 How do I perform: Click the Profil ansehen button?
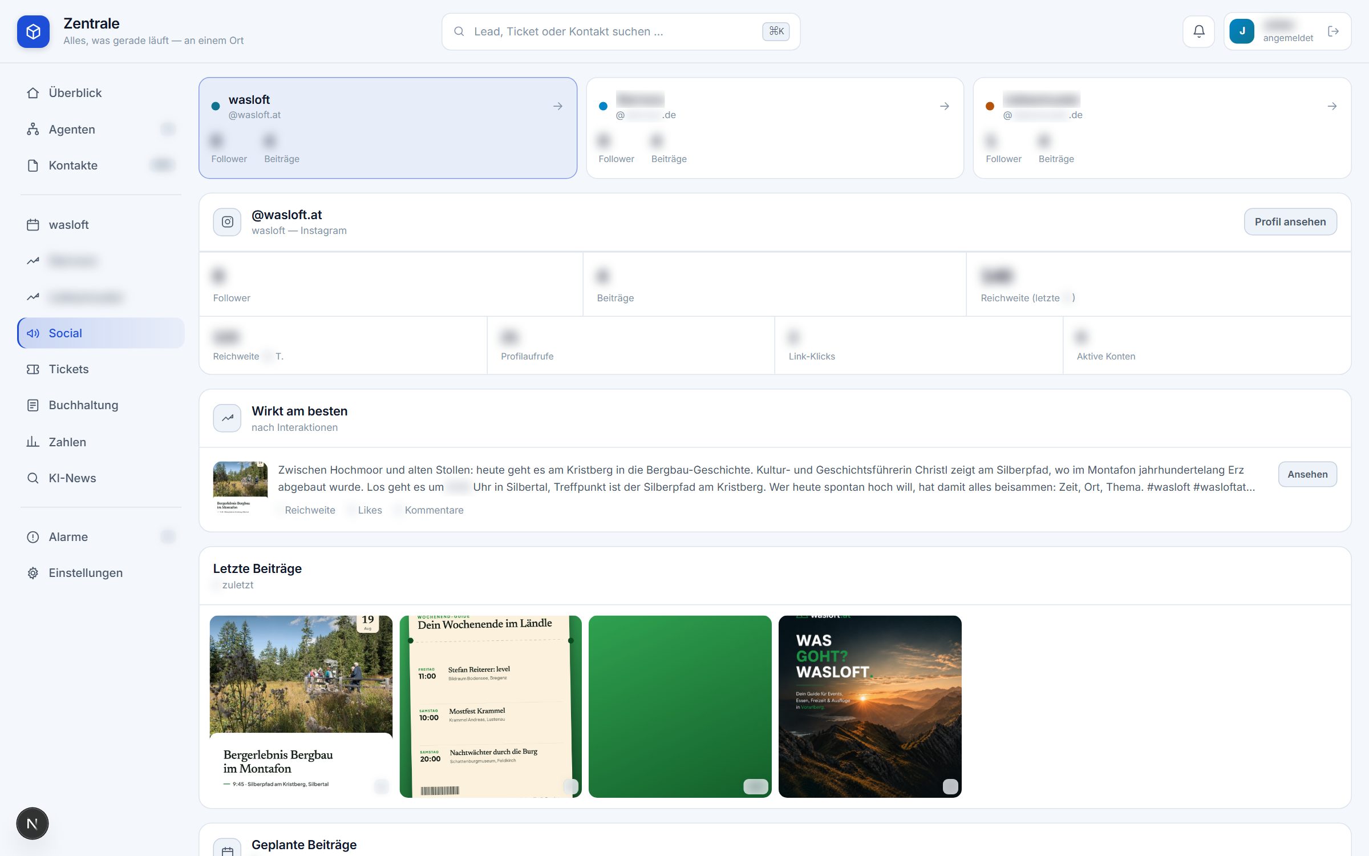[1290, 222]
